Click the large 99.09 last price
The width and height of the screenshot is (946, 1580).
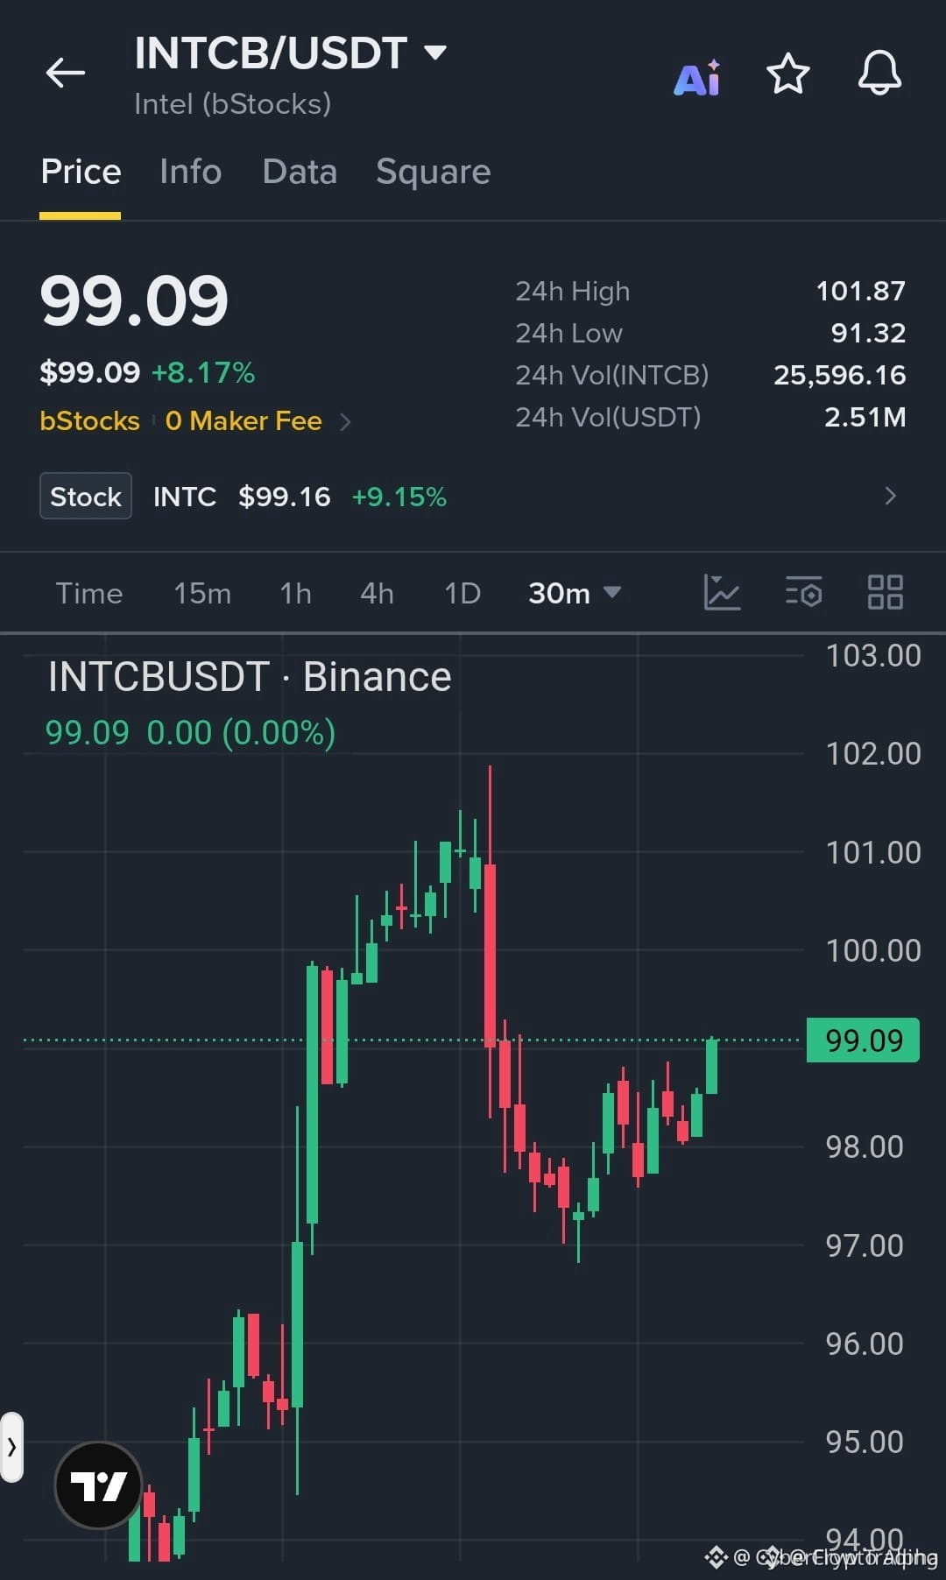coord(134,300)
